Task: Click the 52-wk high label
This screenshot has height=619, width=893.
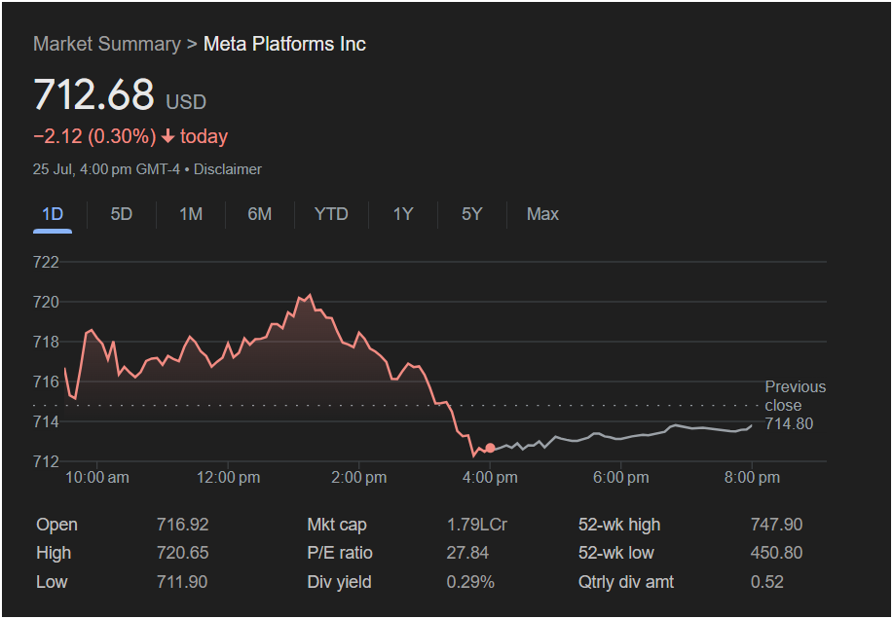Action: 619,525
